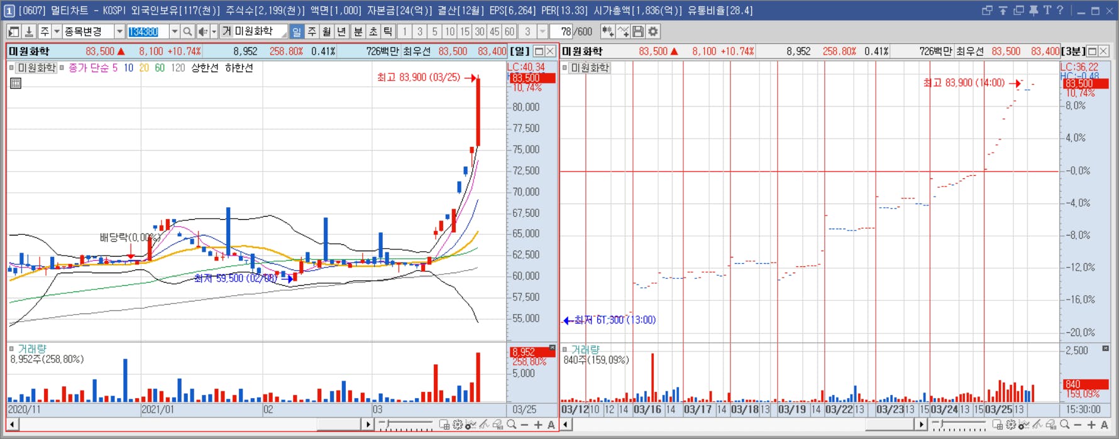Click the stock code input field 134380
Image resolution: width=1119 pixels, height=439 pixels.
[148, 31]
